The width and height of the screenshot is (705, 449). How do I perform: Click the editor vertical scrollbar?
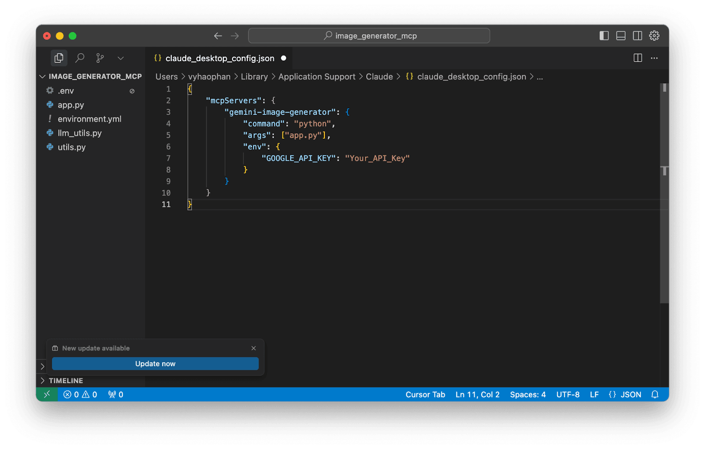click(x=664, y=194)
